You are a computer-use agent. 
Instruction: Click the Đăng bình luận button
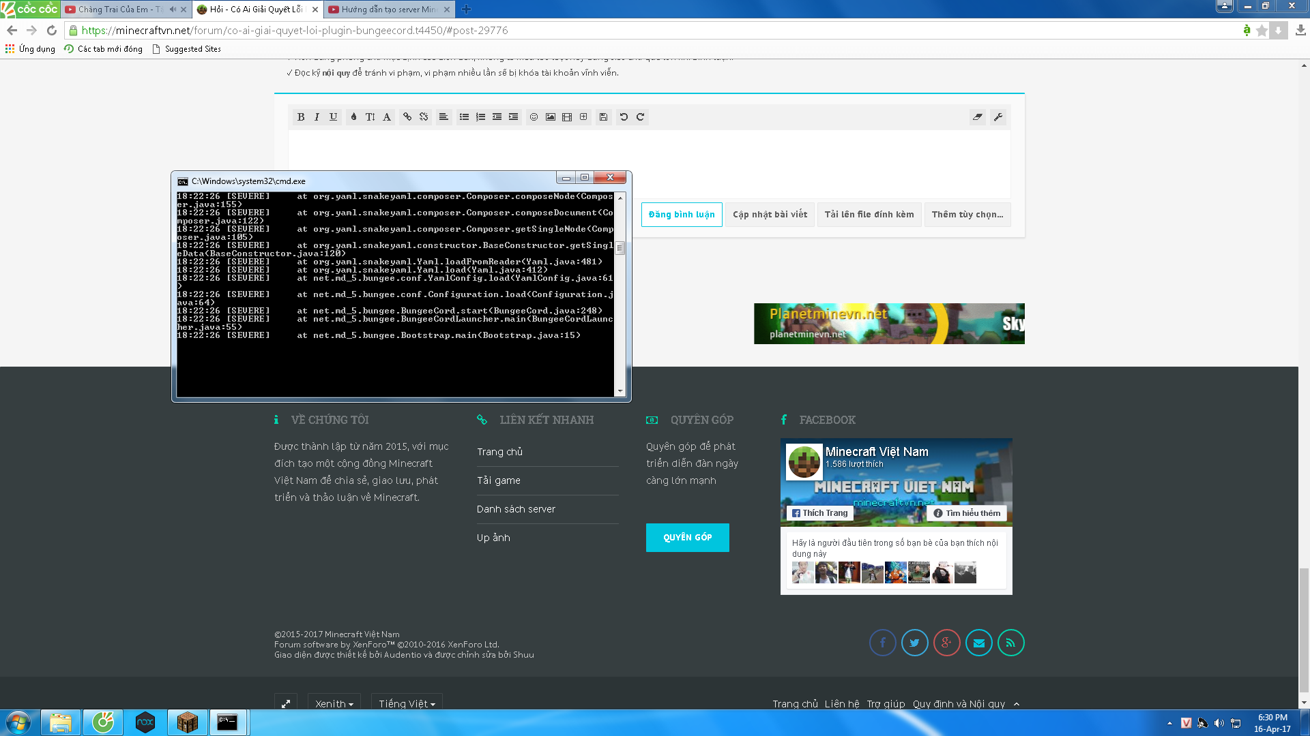(x=681, y=215)
